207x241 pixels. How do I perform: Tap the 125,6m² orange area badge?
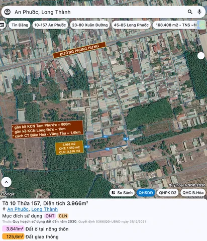13,236
